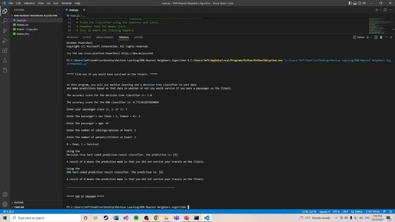Click the CRLF end-of-line status item

click(x=345, y=212)
